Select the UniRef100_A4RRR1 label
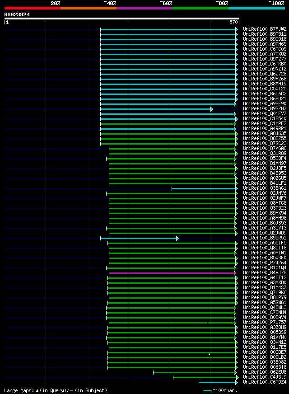 (265, 129)
